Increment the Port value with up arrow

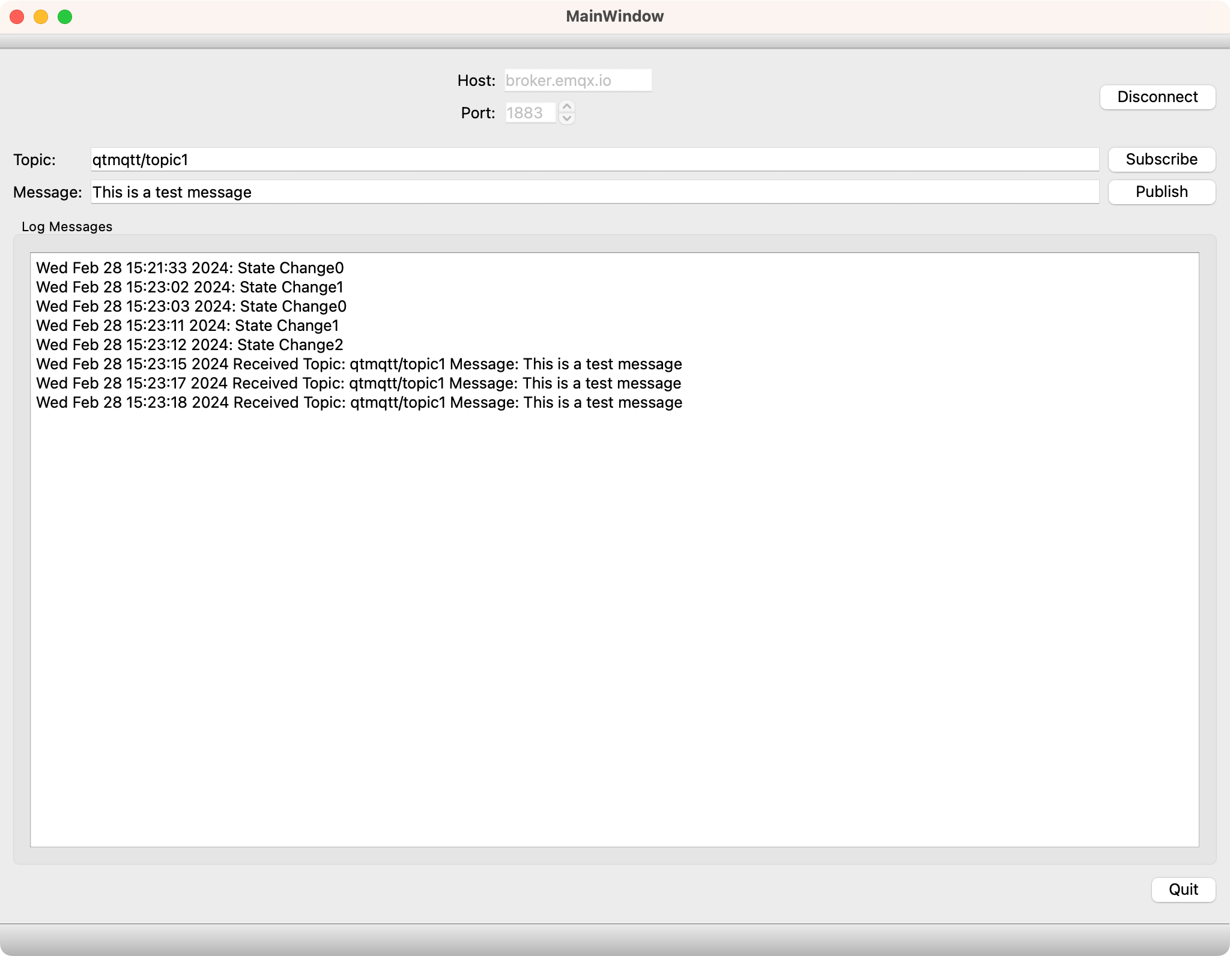click(x=567, y=107)
